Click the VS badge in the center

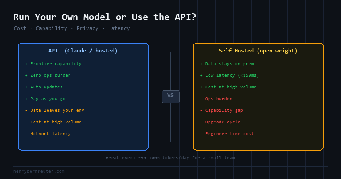170,96
